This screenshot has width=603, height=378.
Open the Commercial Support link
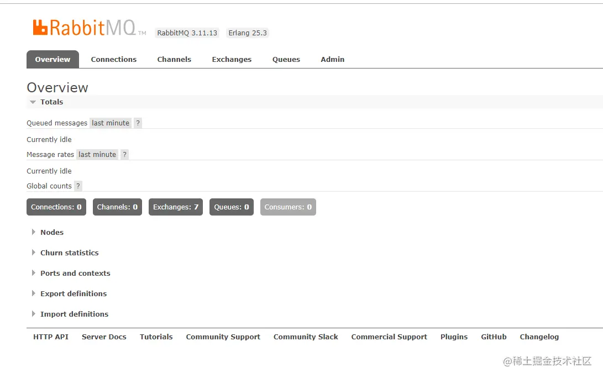[389, 337]
